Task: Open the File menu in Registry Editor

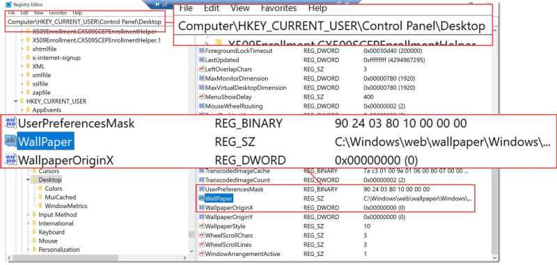Action: coord(11,13)
